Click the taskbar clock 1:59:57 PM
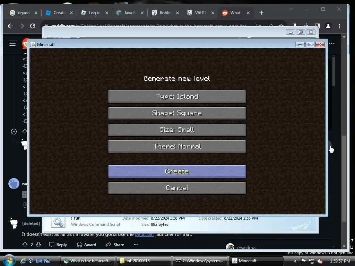Screen dimensions: 355x266 coord(340,261)
